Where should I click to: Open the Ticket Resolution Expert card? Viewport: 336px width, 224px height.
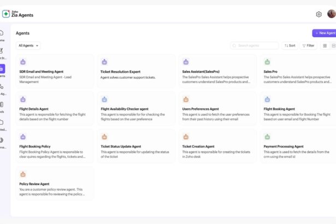(136, 72)
